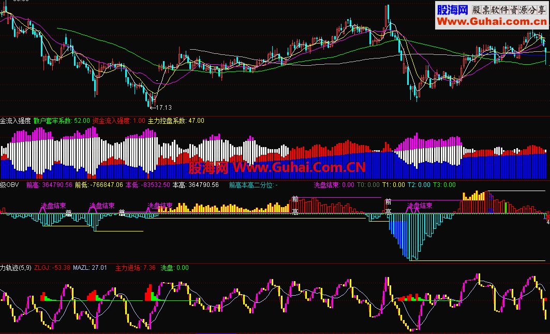Screen dimensions: 550x334
Task: Click the 17.13 low price label
Action: [164, 108]
